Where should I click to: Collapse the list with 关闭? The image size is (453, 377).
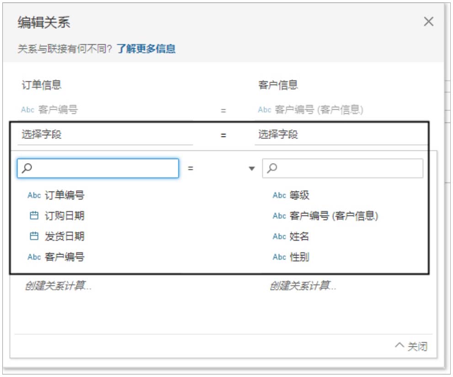(x=411, y=347)
